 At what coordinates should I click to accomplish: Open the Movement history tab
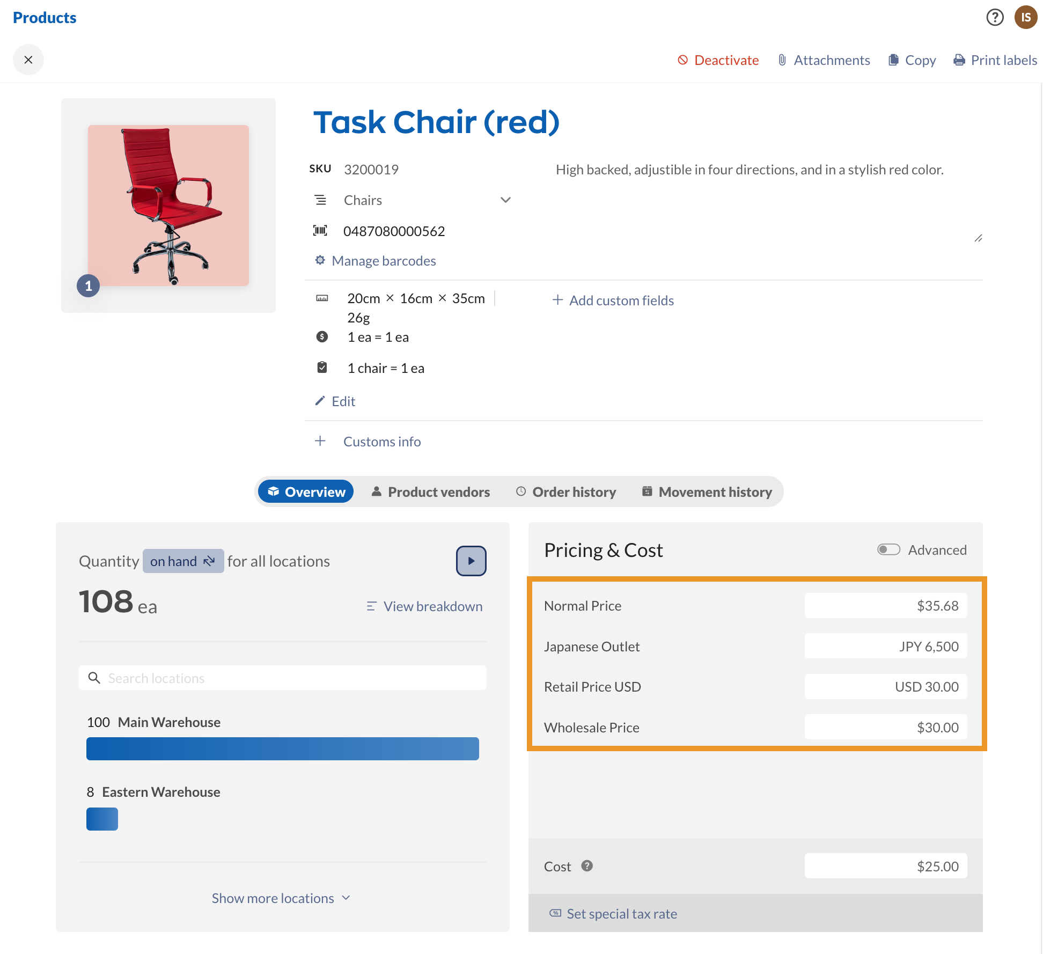(x=707, y=492)
